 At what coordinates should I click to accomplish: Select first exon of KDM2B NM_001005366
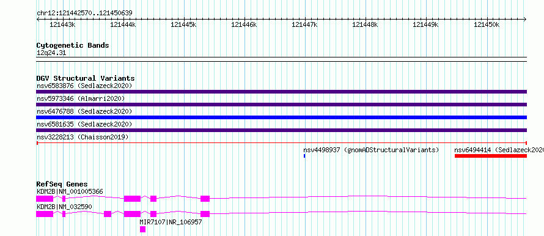[45, 199]
